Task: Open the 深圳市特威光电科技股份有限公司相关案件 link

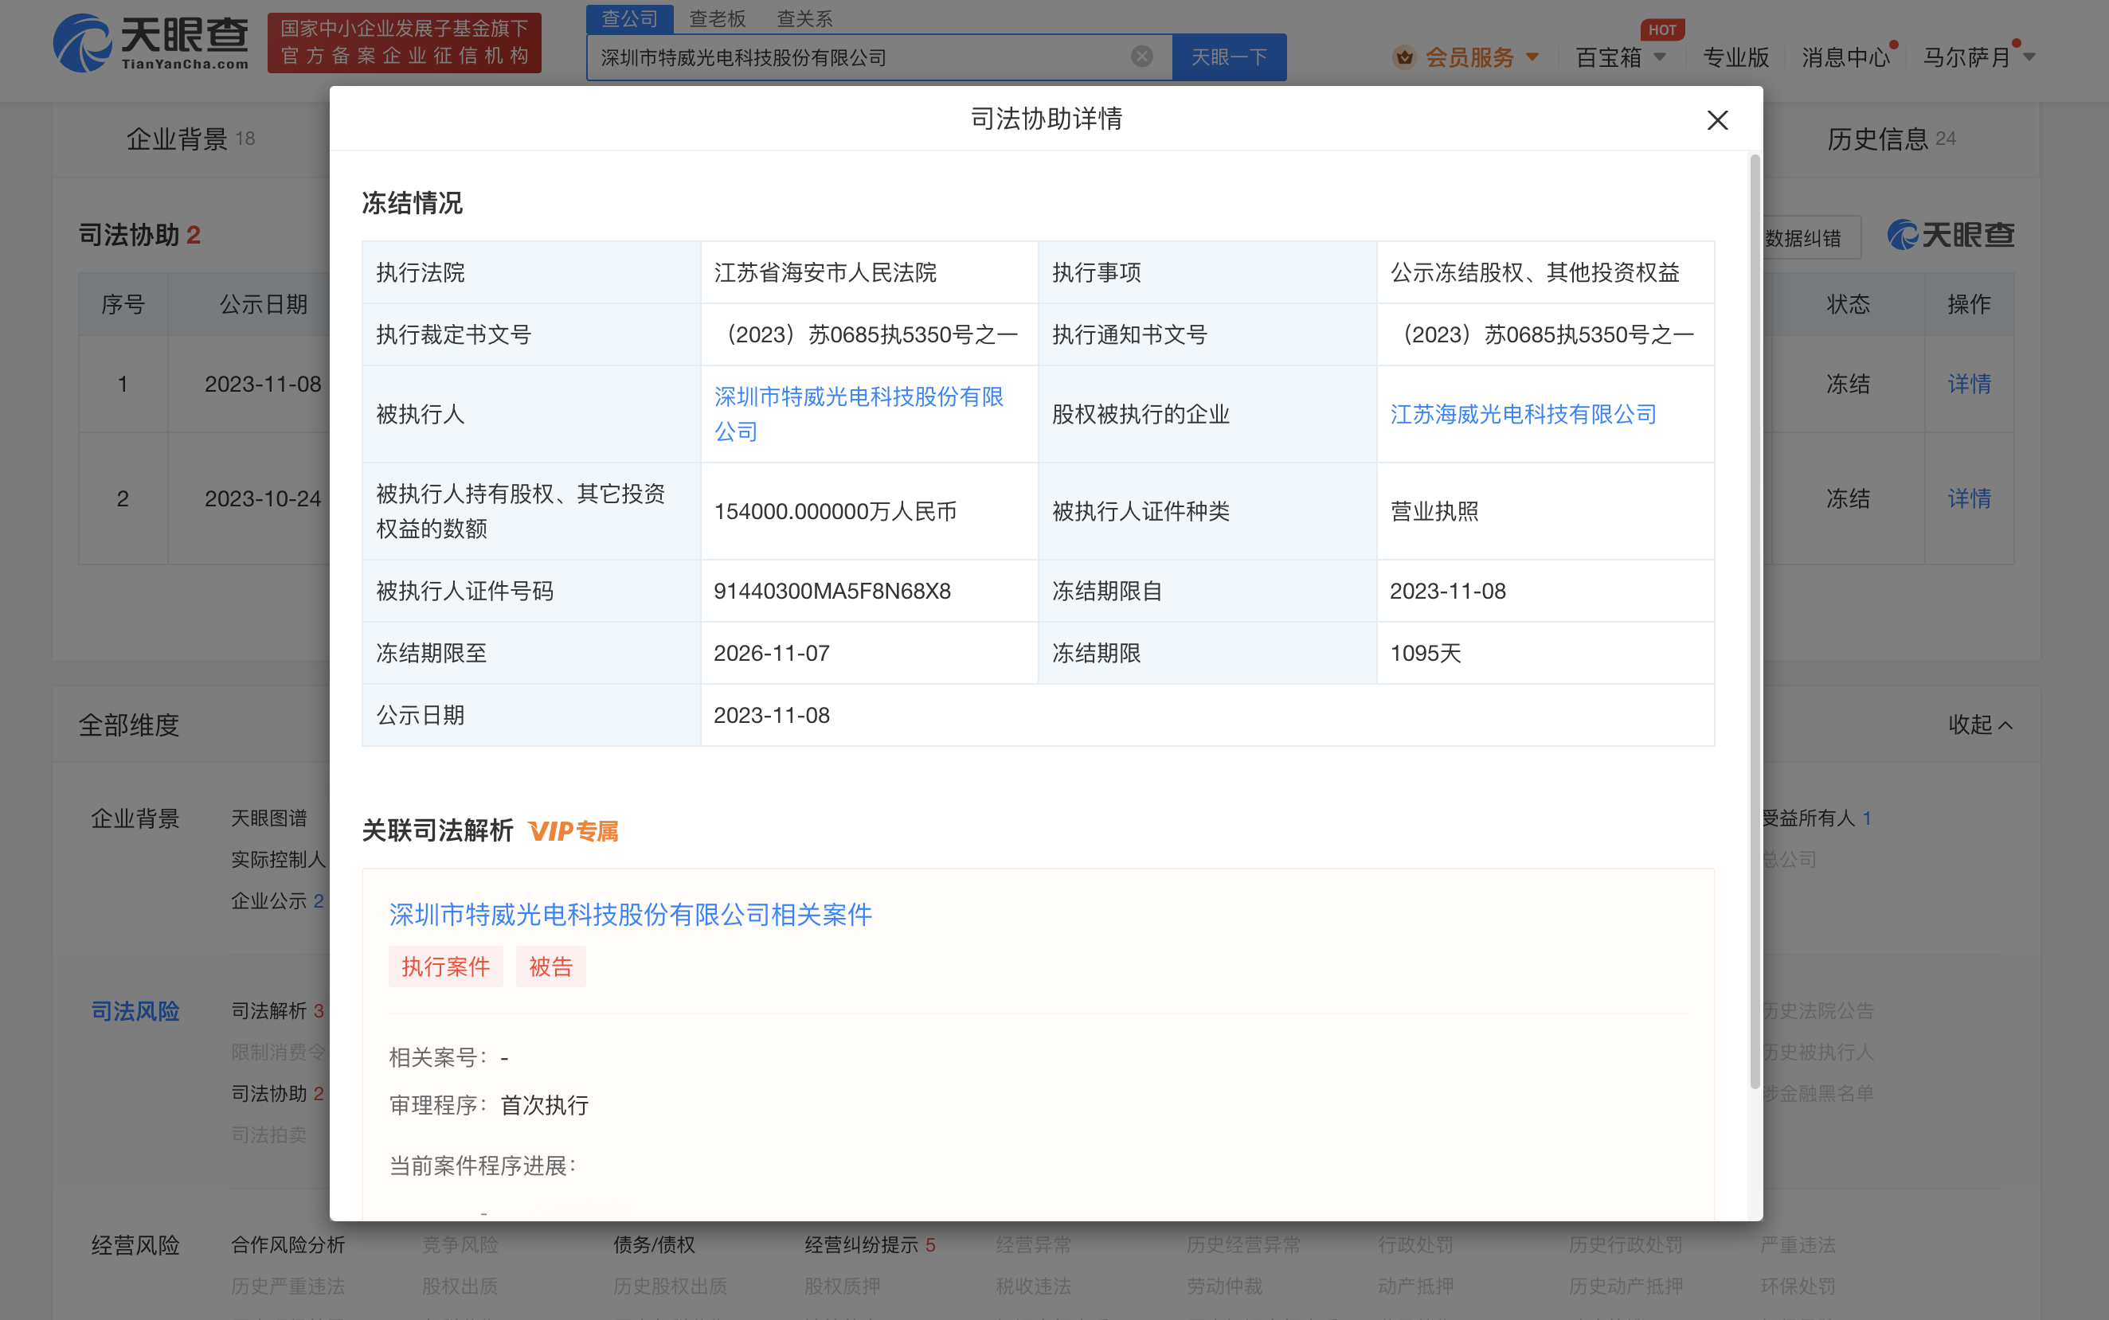Action: 630,914
